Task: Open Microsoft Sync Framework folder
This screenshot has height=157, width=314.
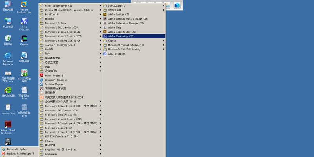Action: point(71,115)
